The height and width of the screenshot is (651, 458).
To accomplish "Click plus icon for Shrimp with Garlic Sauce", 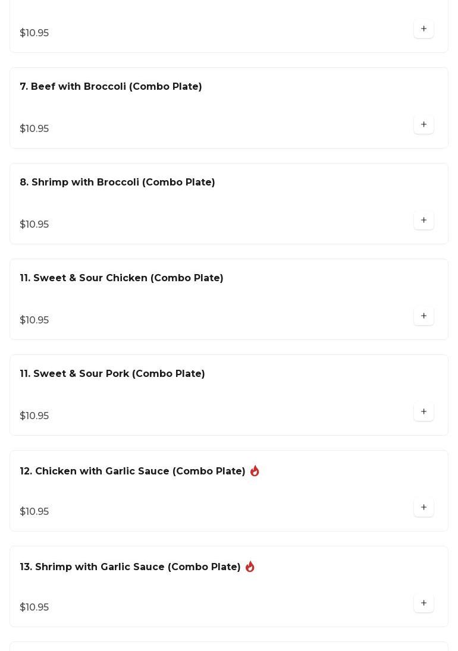I will 424,603.
